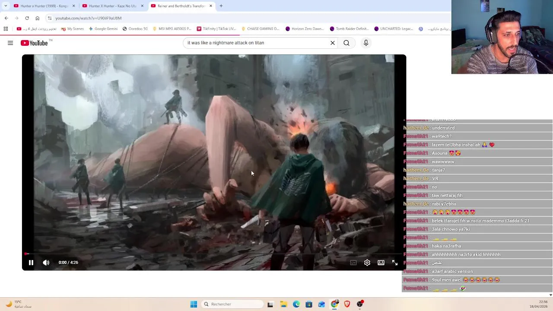This screenshot has height=311, width=553.
Task: Open the apps grid shortcut
Action: tap(6, 29)
